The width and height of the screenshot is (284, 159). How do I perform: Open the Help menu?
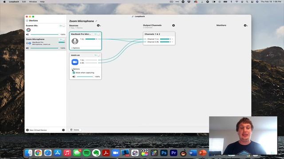[x=42, y=2]
